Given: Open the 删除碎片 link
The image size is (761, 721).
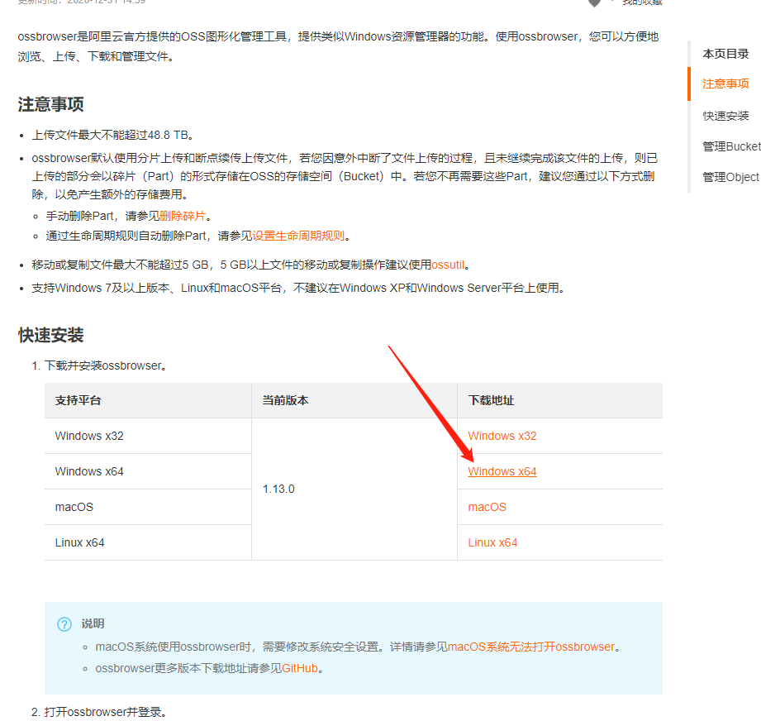Looking at the screenshot, I should (183, 216).
